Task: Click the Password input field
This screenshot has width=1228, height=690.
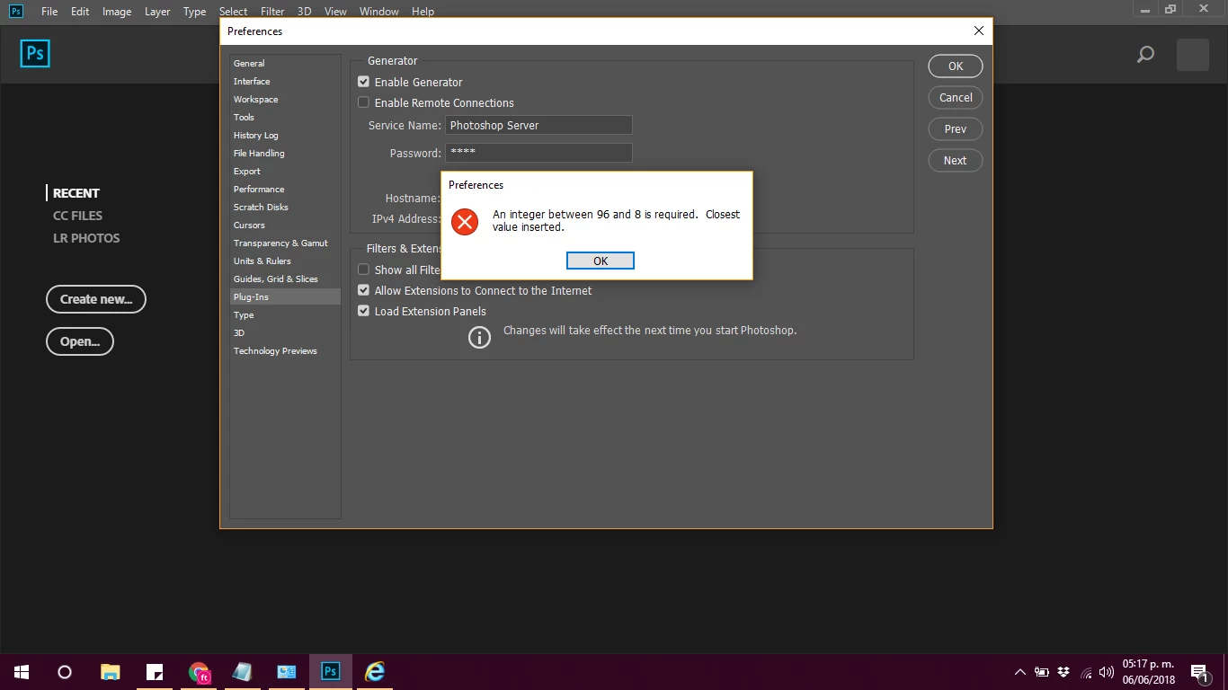Action: 538,153
